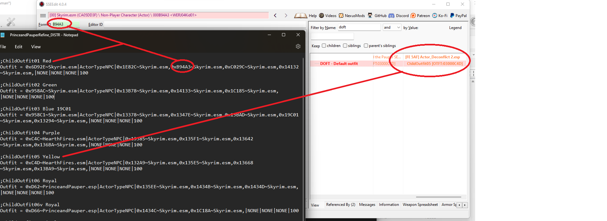Viewport: 607px width, 221px height.
Task: Enable Keep siblings checkbox
Action: (345, 46)
